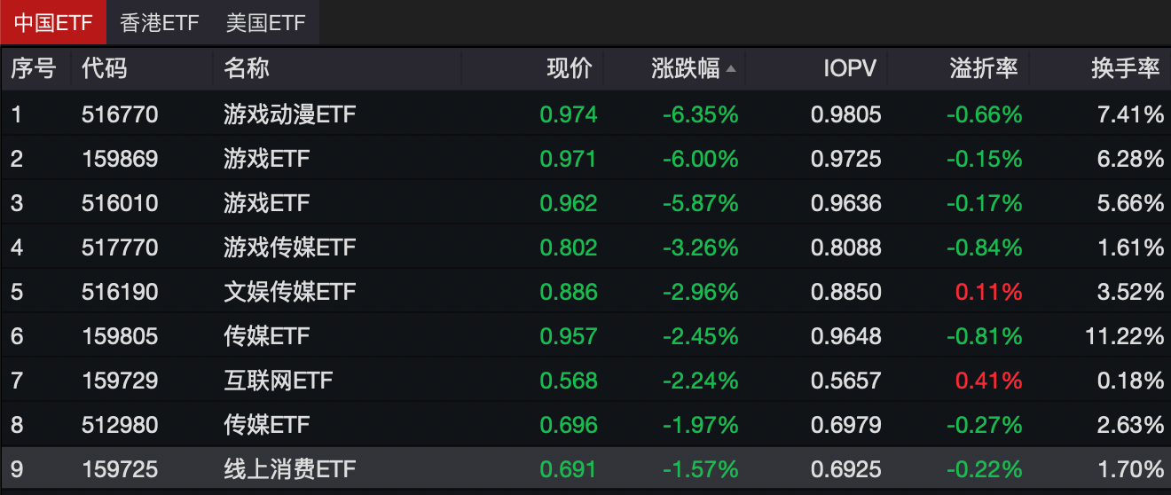Select stock code 159869

(x=120, y=159)
